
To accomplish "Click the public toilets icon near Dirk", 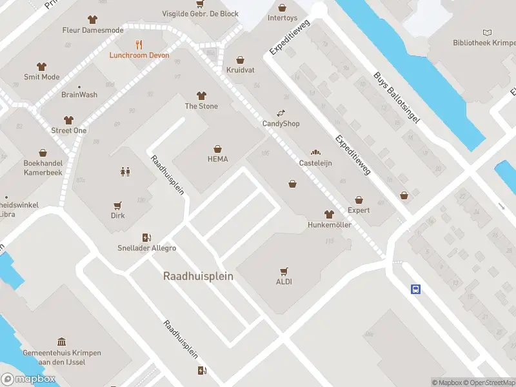I will click(125, 172).
